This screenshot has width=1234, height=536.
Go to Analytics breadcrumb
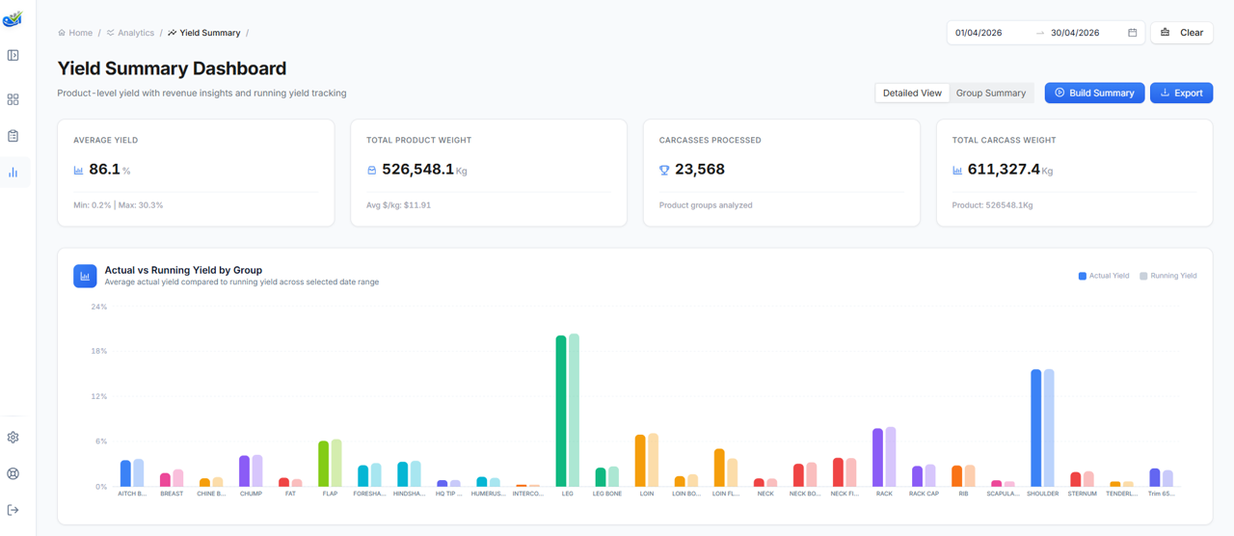pyautogui.click(x=130, y=33)
